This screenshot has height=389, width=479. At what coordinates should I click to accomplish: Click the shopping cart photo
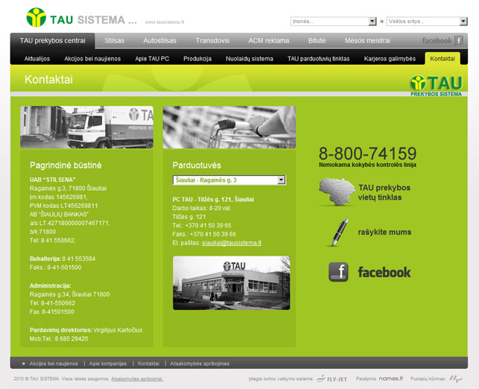pos(229,127)
